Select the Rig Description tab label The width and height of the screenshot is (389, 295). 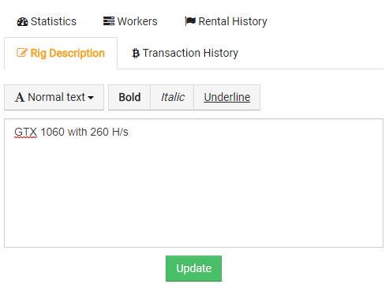click(68, 54)
